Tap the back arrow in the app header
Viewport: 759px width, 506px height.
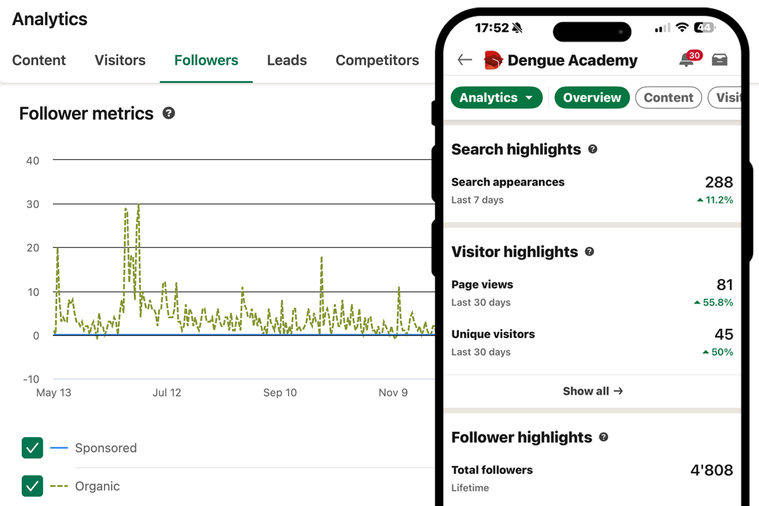tap(464, 59)
